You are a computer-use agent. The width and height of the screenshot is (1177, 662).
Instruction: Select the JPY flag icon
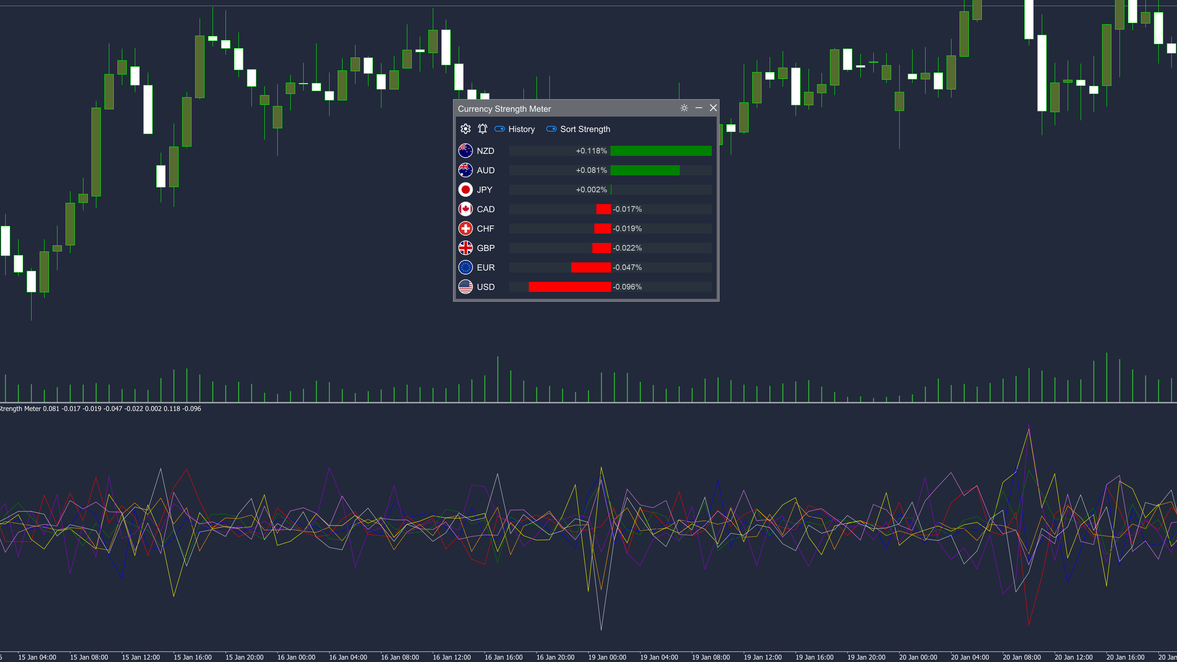click(x=465, y=189)
